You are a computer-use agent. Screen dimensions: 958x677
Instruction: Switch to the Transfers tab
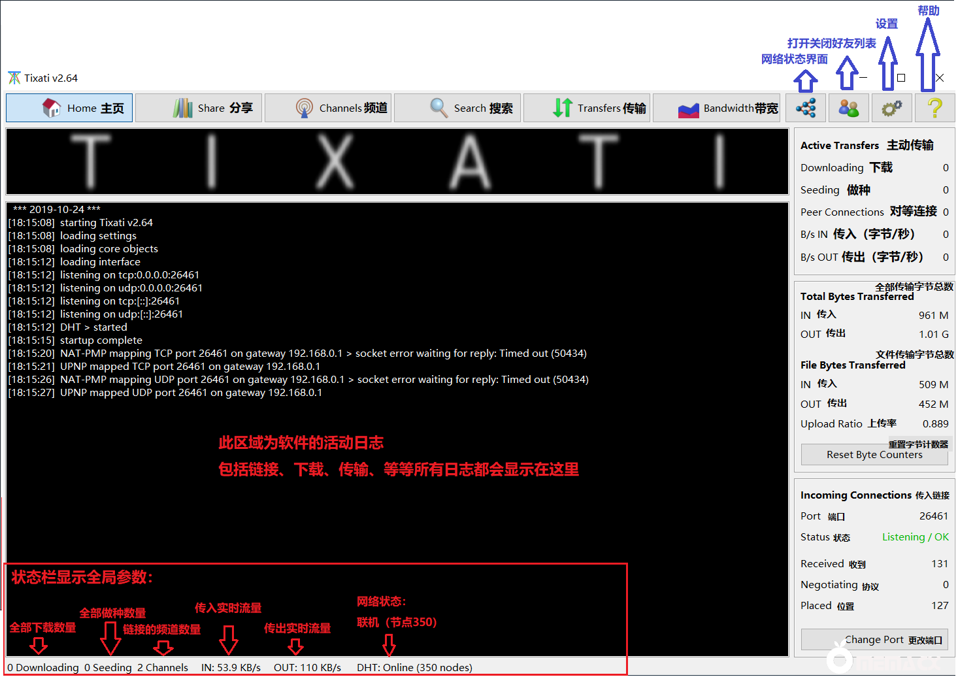587,108
